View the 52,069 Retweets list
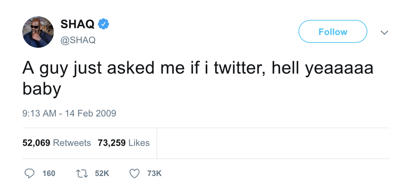 pyautogui.click(x=57, y=143)
